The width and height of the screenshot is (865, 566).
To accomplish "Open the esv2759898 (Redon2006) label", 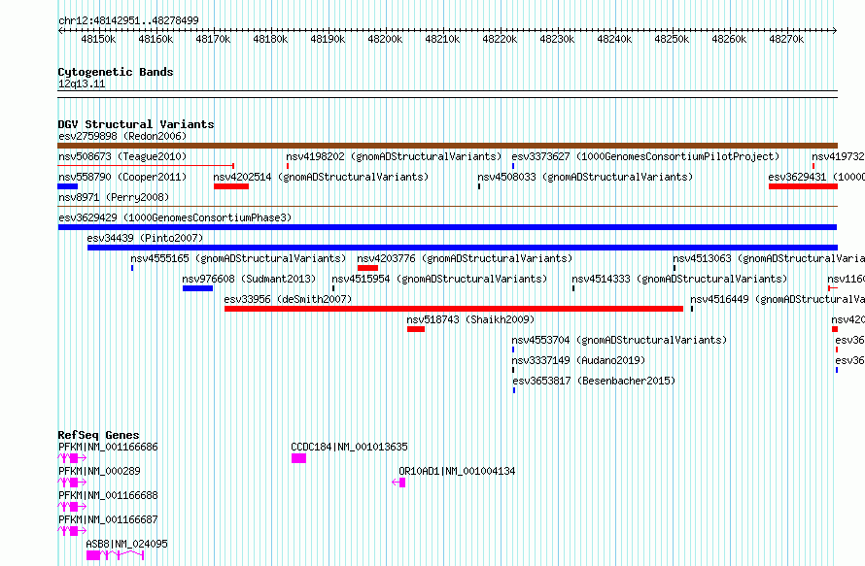I will point(122,136).
